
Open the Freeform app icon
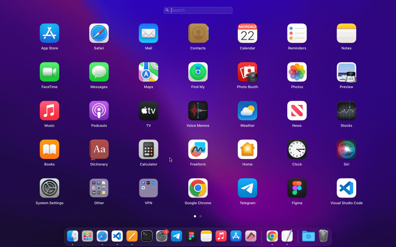[x=198, y=149]
